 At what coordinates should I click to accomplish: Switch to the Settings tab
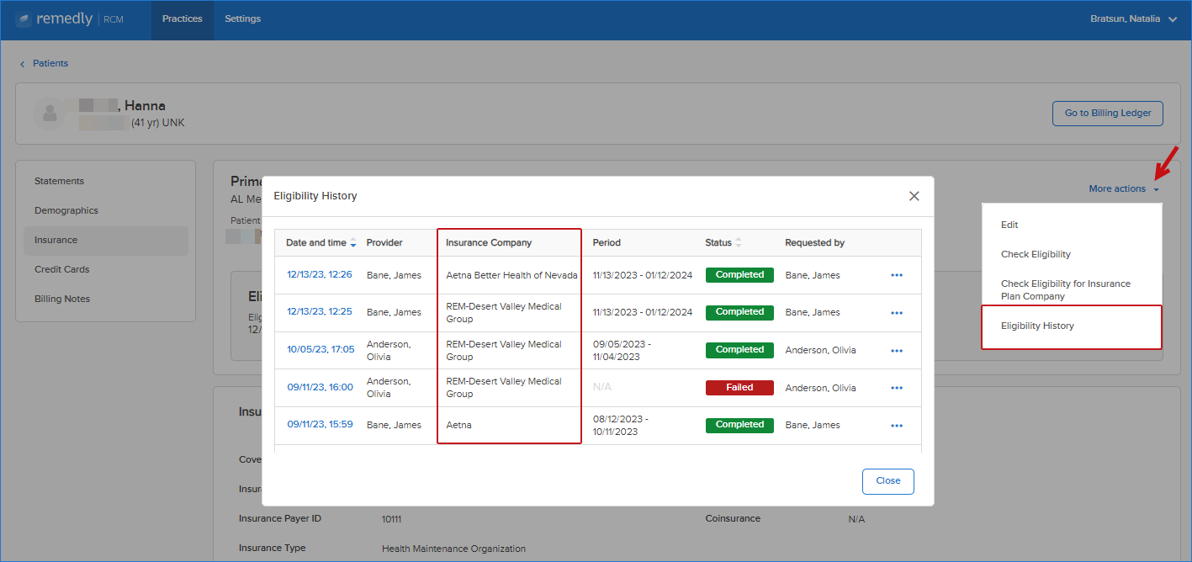(243, 19)
